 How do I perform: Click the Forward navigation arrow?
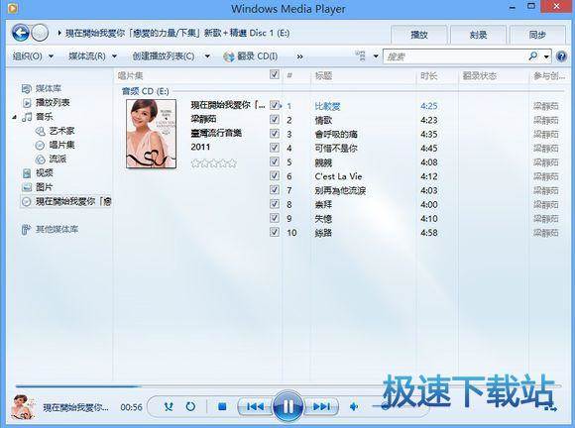[x=40, y=33]
